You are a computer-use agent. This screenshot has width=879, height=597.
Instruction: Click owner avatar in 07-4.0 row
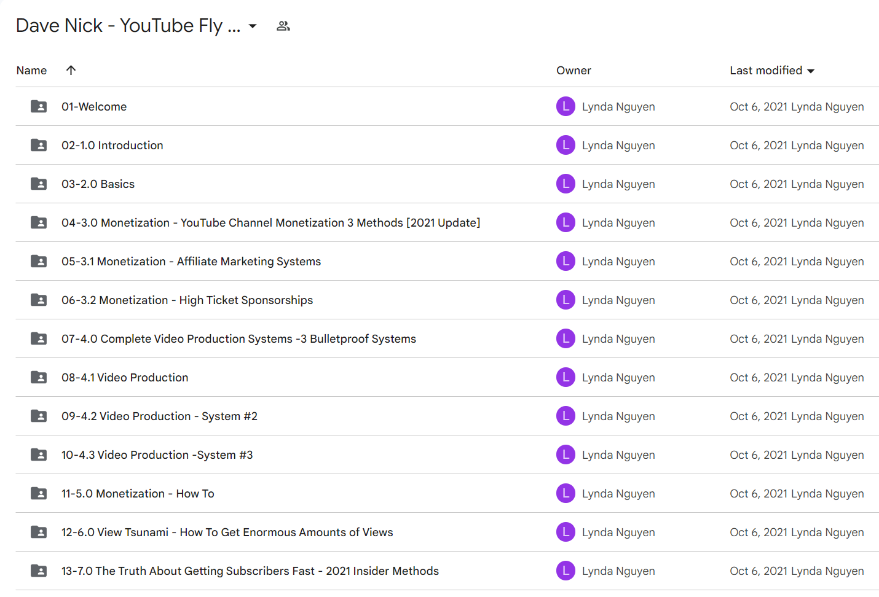click(566, 338)
